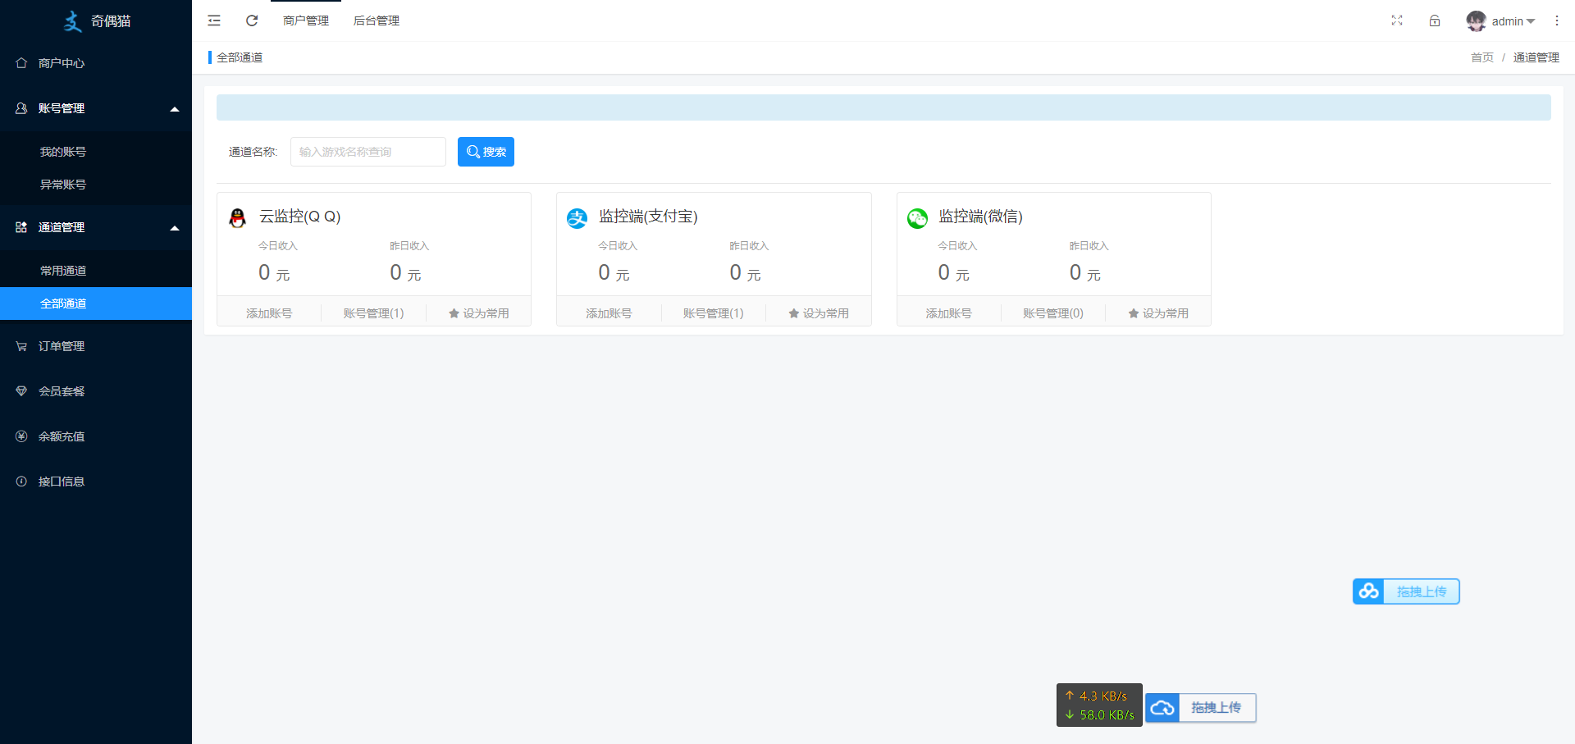1575x744 pixels.
Task: Switch to the 后台管理 tab
Action: tap(377, 21)
